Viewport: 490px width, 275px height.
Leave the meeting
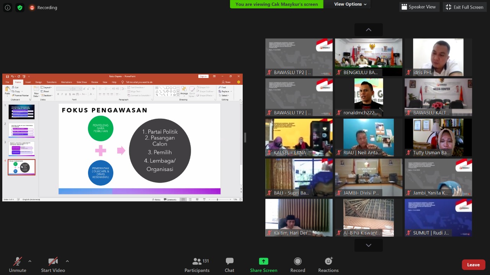pyautogui.click(x=473, y=265)
